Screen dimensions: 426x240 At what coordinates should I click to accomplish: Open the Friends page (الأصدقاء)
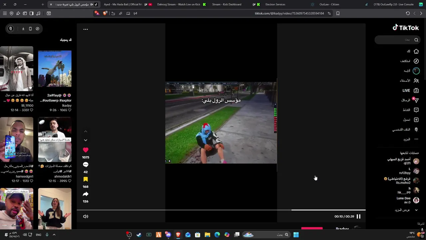coord(409,81)
